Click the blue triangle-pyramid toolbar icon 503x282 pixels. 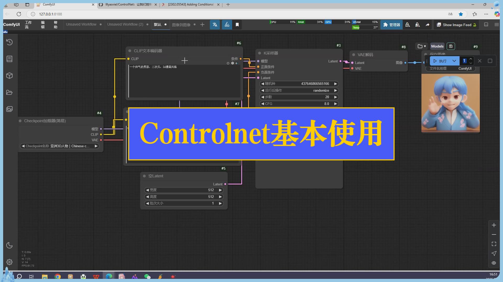pos(227,25)
